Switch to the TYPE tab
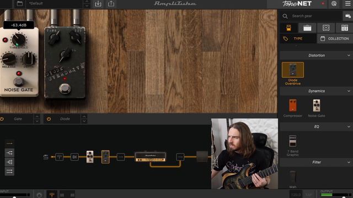Viewport: 353px width, 198px height. pos(298,38)
